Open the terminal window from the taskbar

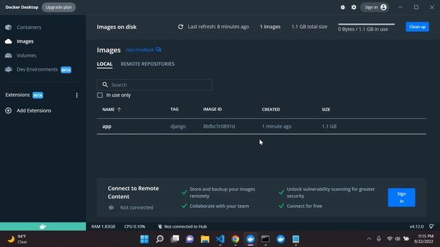pos(265,239)
